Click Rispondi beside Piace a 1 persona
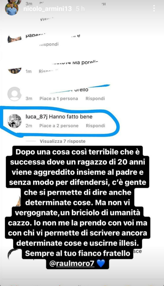The image size is (164, 286). click(95, 99)
